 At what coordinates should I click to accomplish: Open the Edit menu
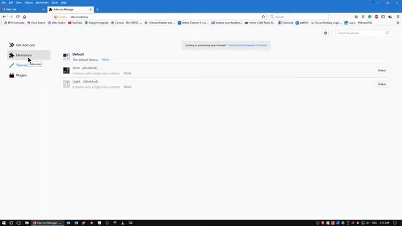click(x=11, y=3)
